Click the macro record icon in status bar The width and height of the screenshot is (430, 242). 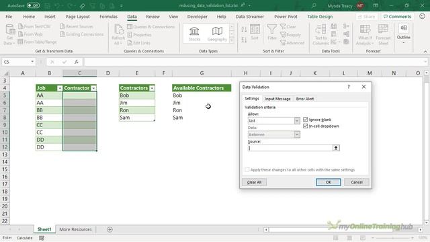(42, 238)
